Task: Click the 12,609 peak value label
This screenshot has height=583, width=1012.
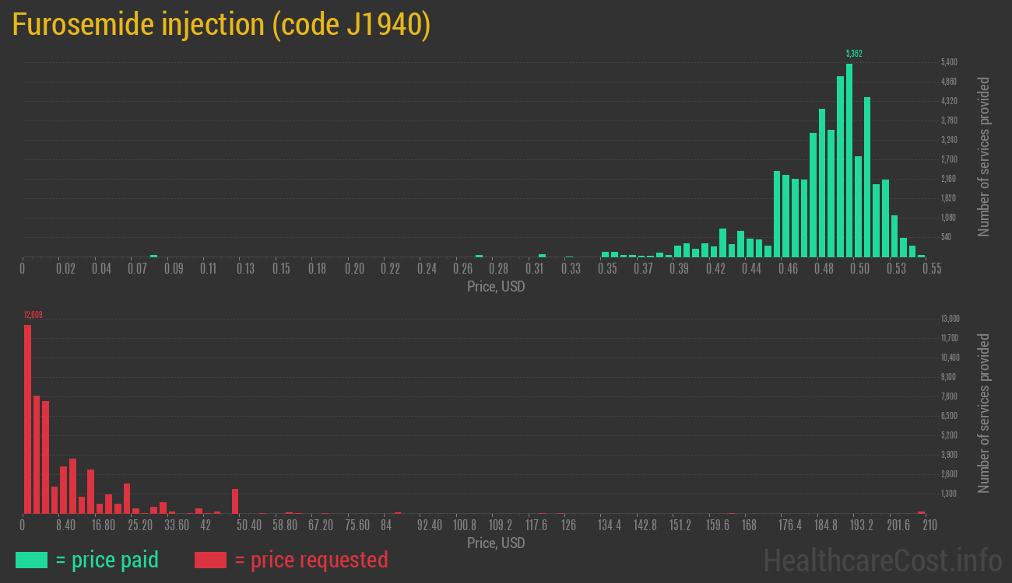Action: point(33,315)
